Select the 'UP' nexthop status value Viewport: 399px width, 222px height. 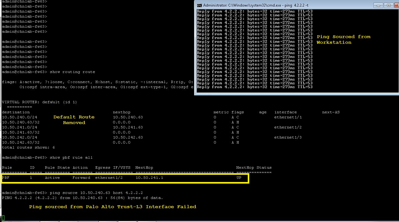click(x=239, y=178)
